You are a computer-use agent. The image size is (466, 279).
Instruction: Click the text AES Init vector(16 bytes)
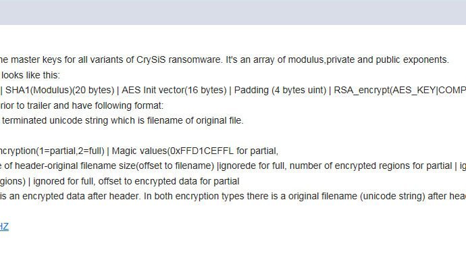[x=174, y=90]
